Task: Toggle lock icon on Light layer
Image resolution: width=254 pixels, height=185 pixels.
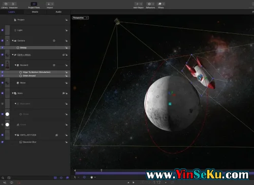Action: click(x=66, y=30)
